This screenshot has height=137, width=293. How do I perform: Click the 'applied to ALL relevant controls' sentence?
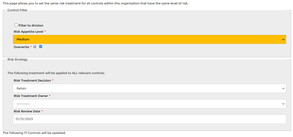56,73
